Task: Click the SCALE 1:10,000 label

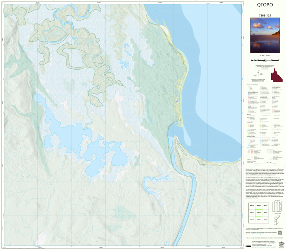Action: click(265, 56)
